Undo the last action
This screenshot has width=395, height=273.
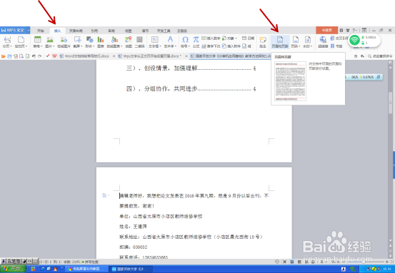point(34,56)
